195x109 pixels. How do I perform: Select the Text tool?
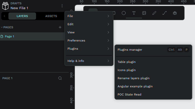click(x=134, y=13)
